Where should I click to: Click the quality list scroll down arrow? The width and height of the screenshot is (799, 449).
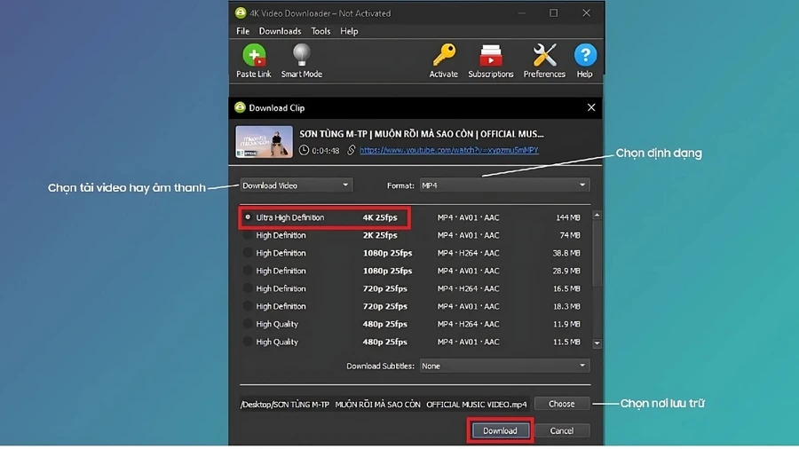(597, 343)
